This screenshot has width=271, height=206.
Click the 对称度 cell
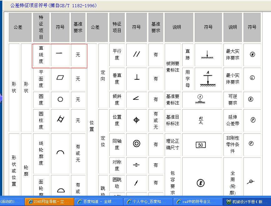[x=117, y=165]
